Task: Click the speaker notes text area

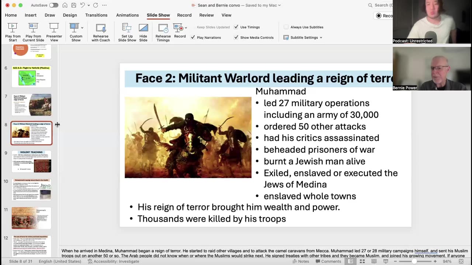Action: coord(265,253)
